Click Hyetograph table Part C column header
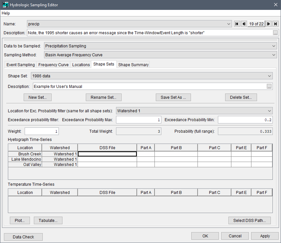Viewport: 281px width, 243px height. point(215,148)
